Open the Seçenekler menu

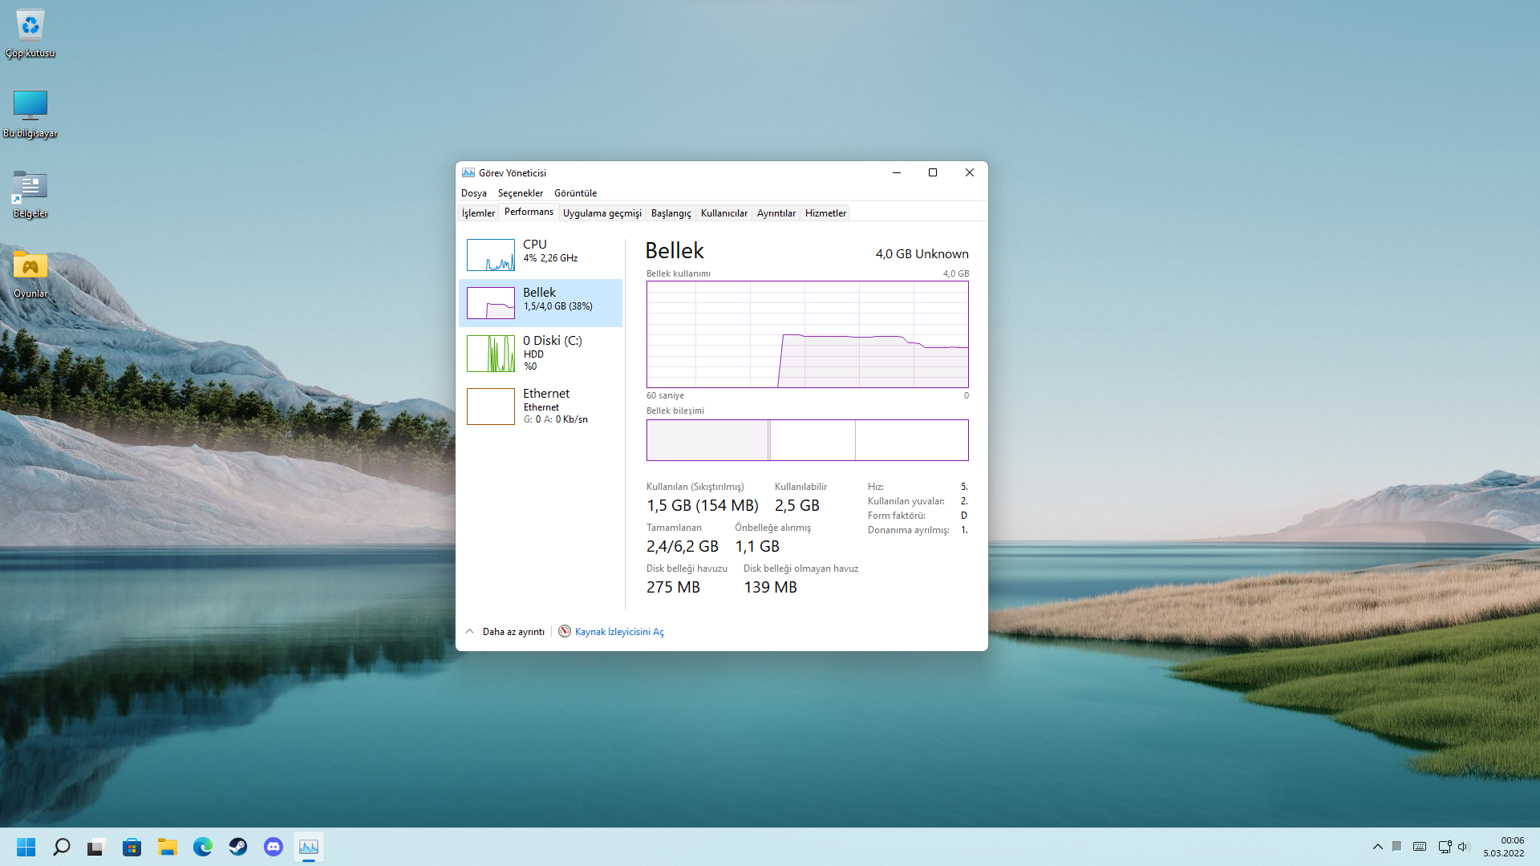pyautogui.click(x=520, y=193)
